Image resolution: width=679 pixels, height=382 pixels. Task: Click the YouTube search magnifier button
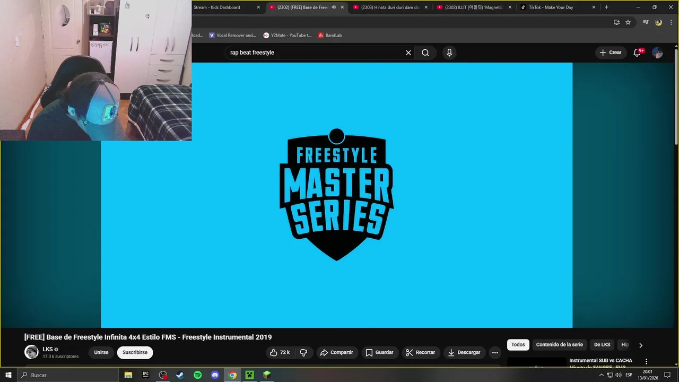pos(425,53)
